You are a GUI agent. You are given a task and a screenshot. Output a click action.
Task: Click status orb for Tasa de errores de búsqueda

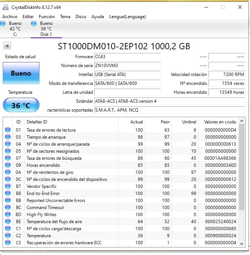(x=8, y=158)
